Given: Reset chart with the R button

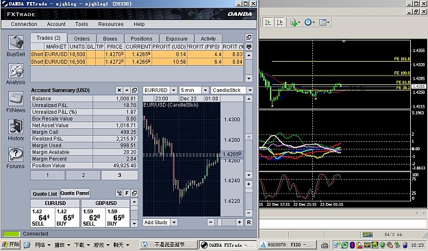Looking at the screenshot, I should 249,222.
